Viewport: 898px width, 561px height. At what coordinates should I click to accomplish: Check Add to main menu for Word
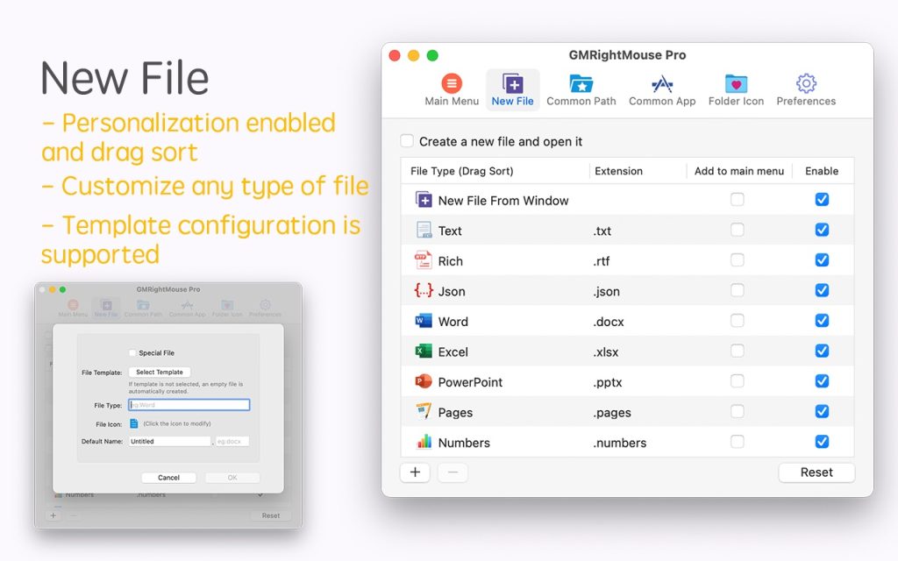[737, 321]
